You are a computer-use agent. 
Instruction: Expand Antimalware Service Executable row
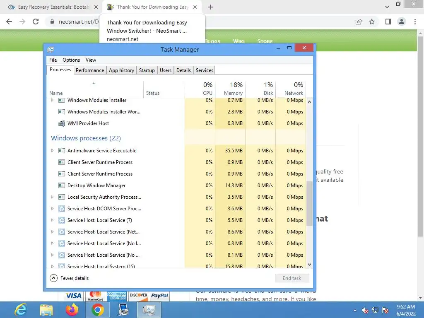point(53,151)
